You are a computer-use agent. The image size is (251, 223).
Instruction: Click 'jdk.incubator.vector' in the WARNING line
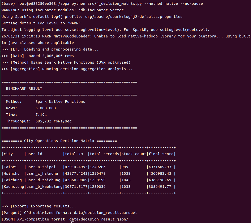pos(101,10)
